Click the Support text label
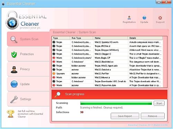 point(160,22)
